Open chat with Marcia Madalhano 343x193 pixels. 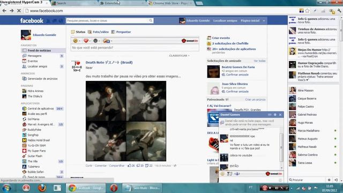pos(313,131)
